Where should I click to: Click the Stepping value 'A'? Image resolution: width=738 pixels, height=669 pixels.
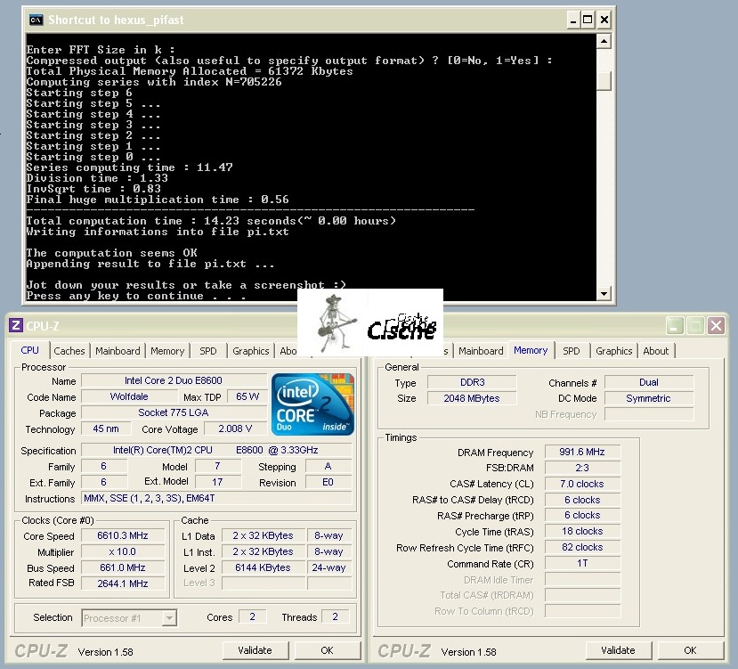(x=328, y=467)
